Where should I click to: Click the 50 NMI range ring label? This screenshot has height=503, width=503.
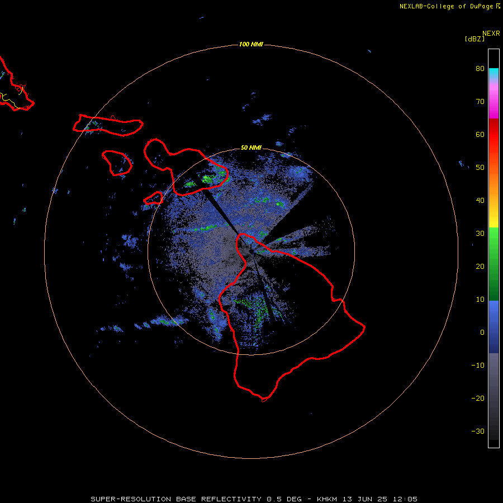pyautogui.click(x=251, y=148)
